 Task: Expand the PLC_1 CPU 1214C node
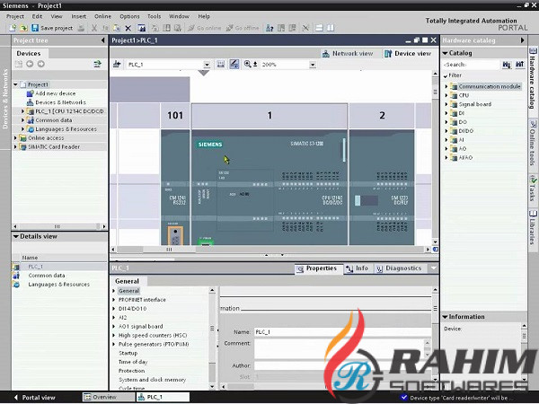(x=23, y=111)
